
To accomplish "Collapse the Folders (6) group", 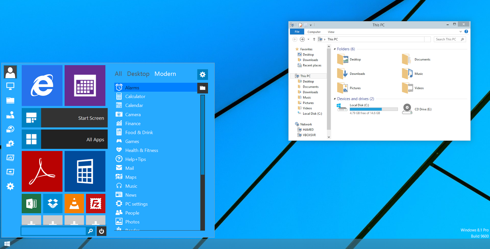I will click(x=334, y=49).
